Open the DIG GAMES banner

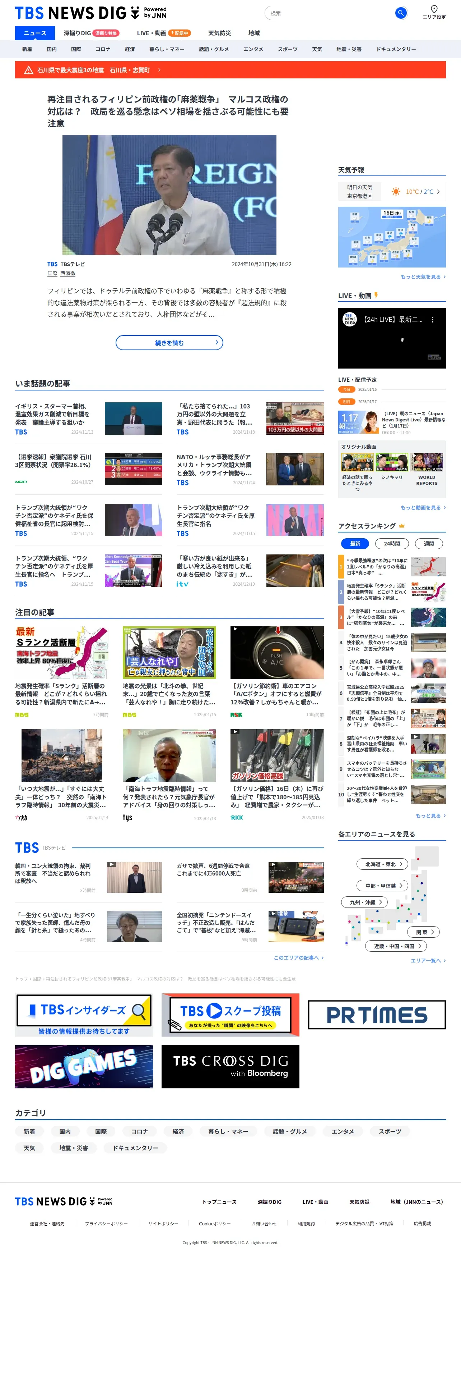tap(84, 1067)
